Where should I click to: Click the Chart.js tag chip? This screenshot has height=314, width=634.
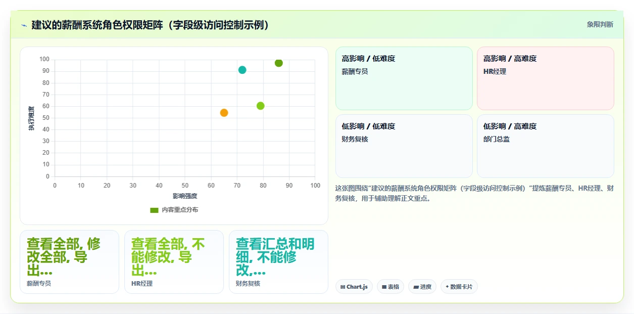pos(354,287)
